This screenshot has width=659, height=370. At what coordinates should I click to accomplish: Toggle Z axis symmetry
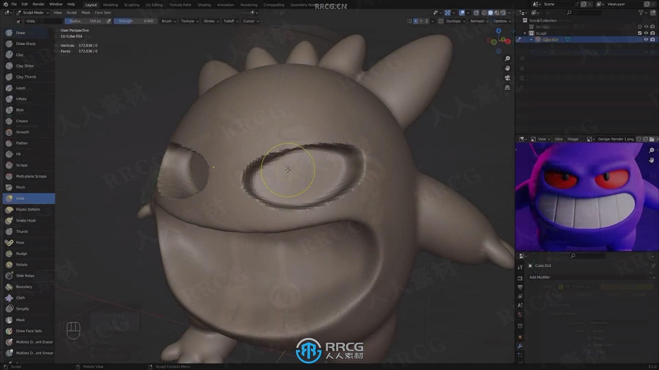coord(427,21)
